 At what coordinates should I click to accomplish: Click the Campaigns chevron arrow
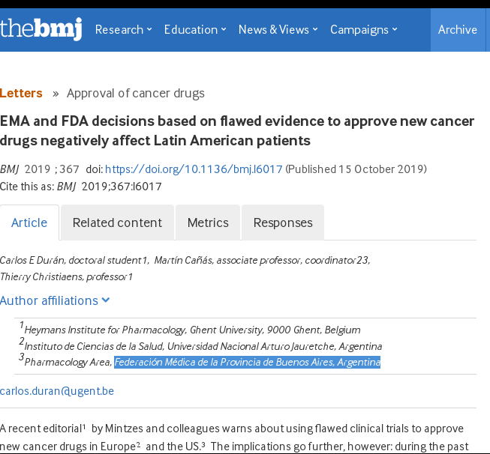click(x=395, y=30)
